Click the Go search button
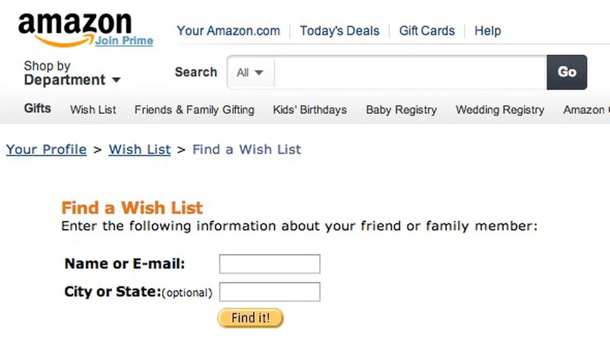The width and height of the screenshot is (610, 343). [567, 72]
